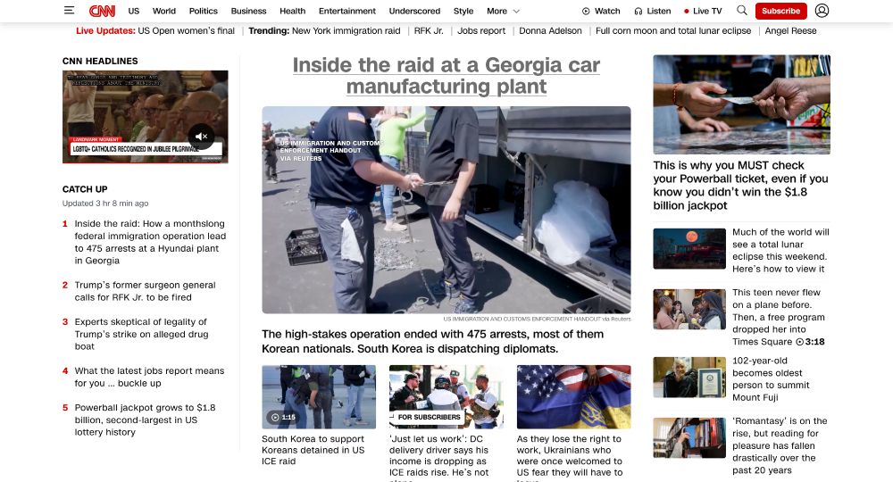The image size is (893, 482).
Task: Click the 102-year-old Mount Fuji thumbnail
Action: [x=689, y=378]
